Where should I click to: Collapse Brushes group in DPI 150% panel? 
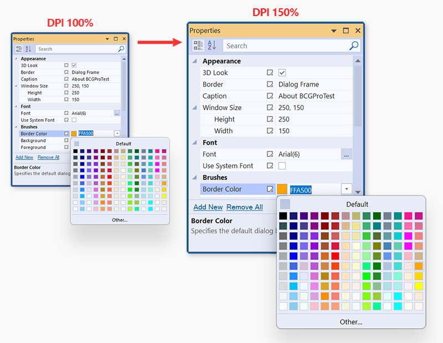pos(195,177)
